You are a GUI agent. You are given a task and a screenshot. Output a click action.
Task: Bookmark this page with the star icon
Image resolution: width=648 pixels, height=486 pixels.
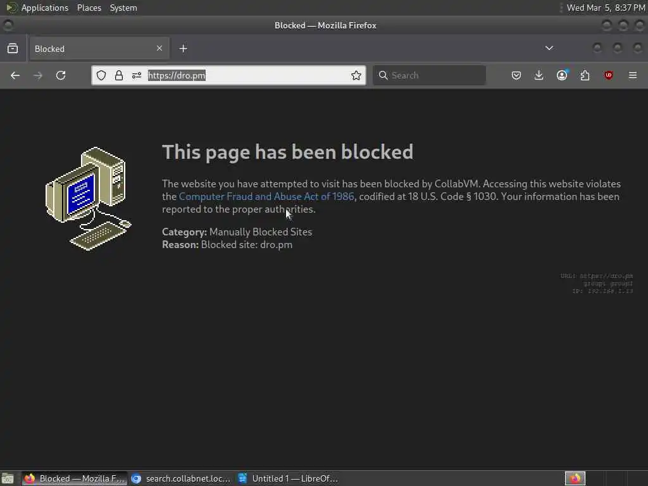tap(356, 75)
